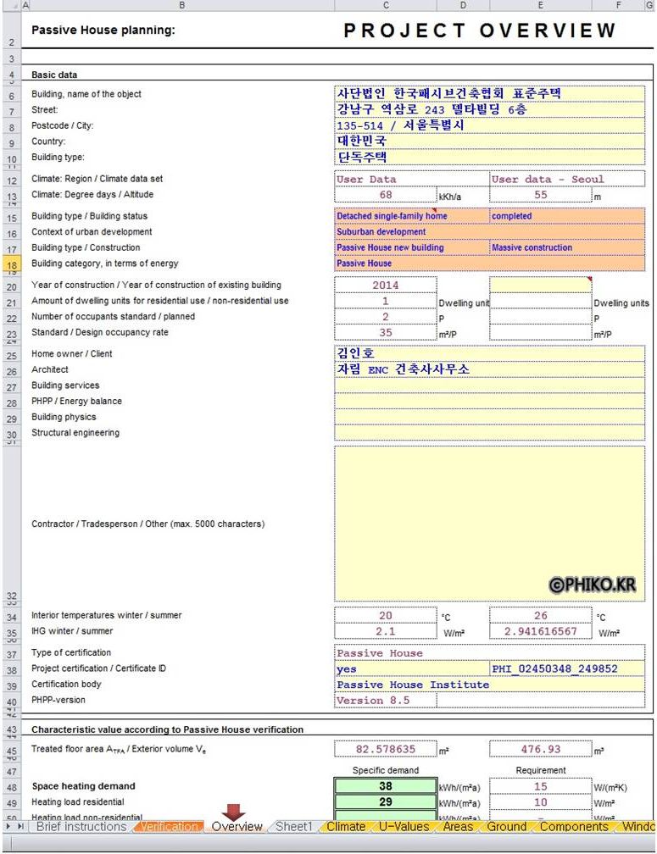Image resolution: width=657 pixels, height=854 pixels.
Task: Click the year of construction field 2014
Action: tap(386, 286)
